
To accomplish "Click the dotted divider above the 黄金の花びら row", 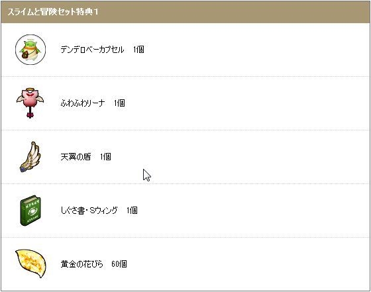I will coord(185,237).
